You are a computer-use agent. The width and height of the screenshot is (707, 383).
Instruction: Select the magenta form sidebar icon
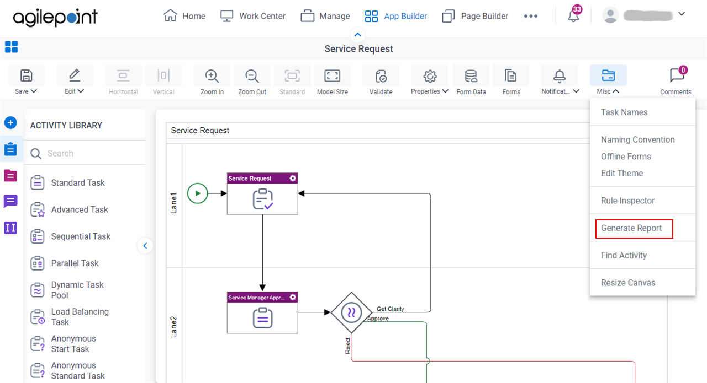coord(10,176)
